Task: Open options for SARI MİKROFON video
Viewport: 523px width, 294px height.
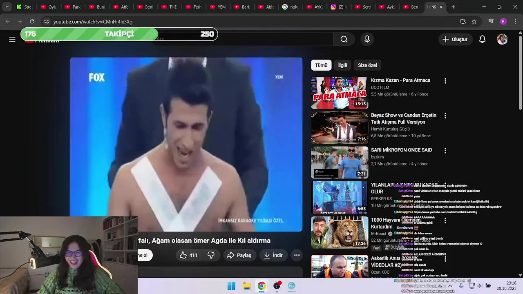Action: point(445,151)
